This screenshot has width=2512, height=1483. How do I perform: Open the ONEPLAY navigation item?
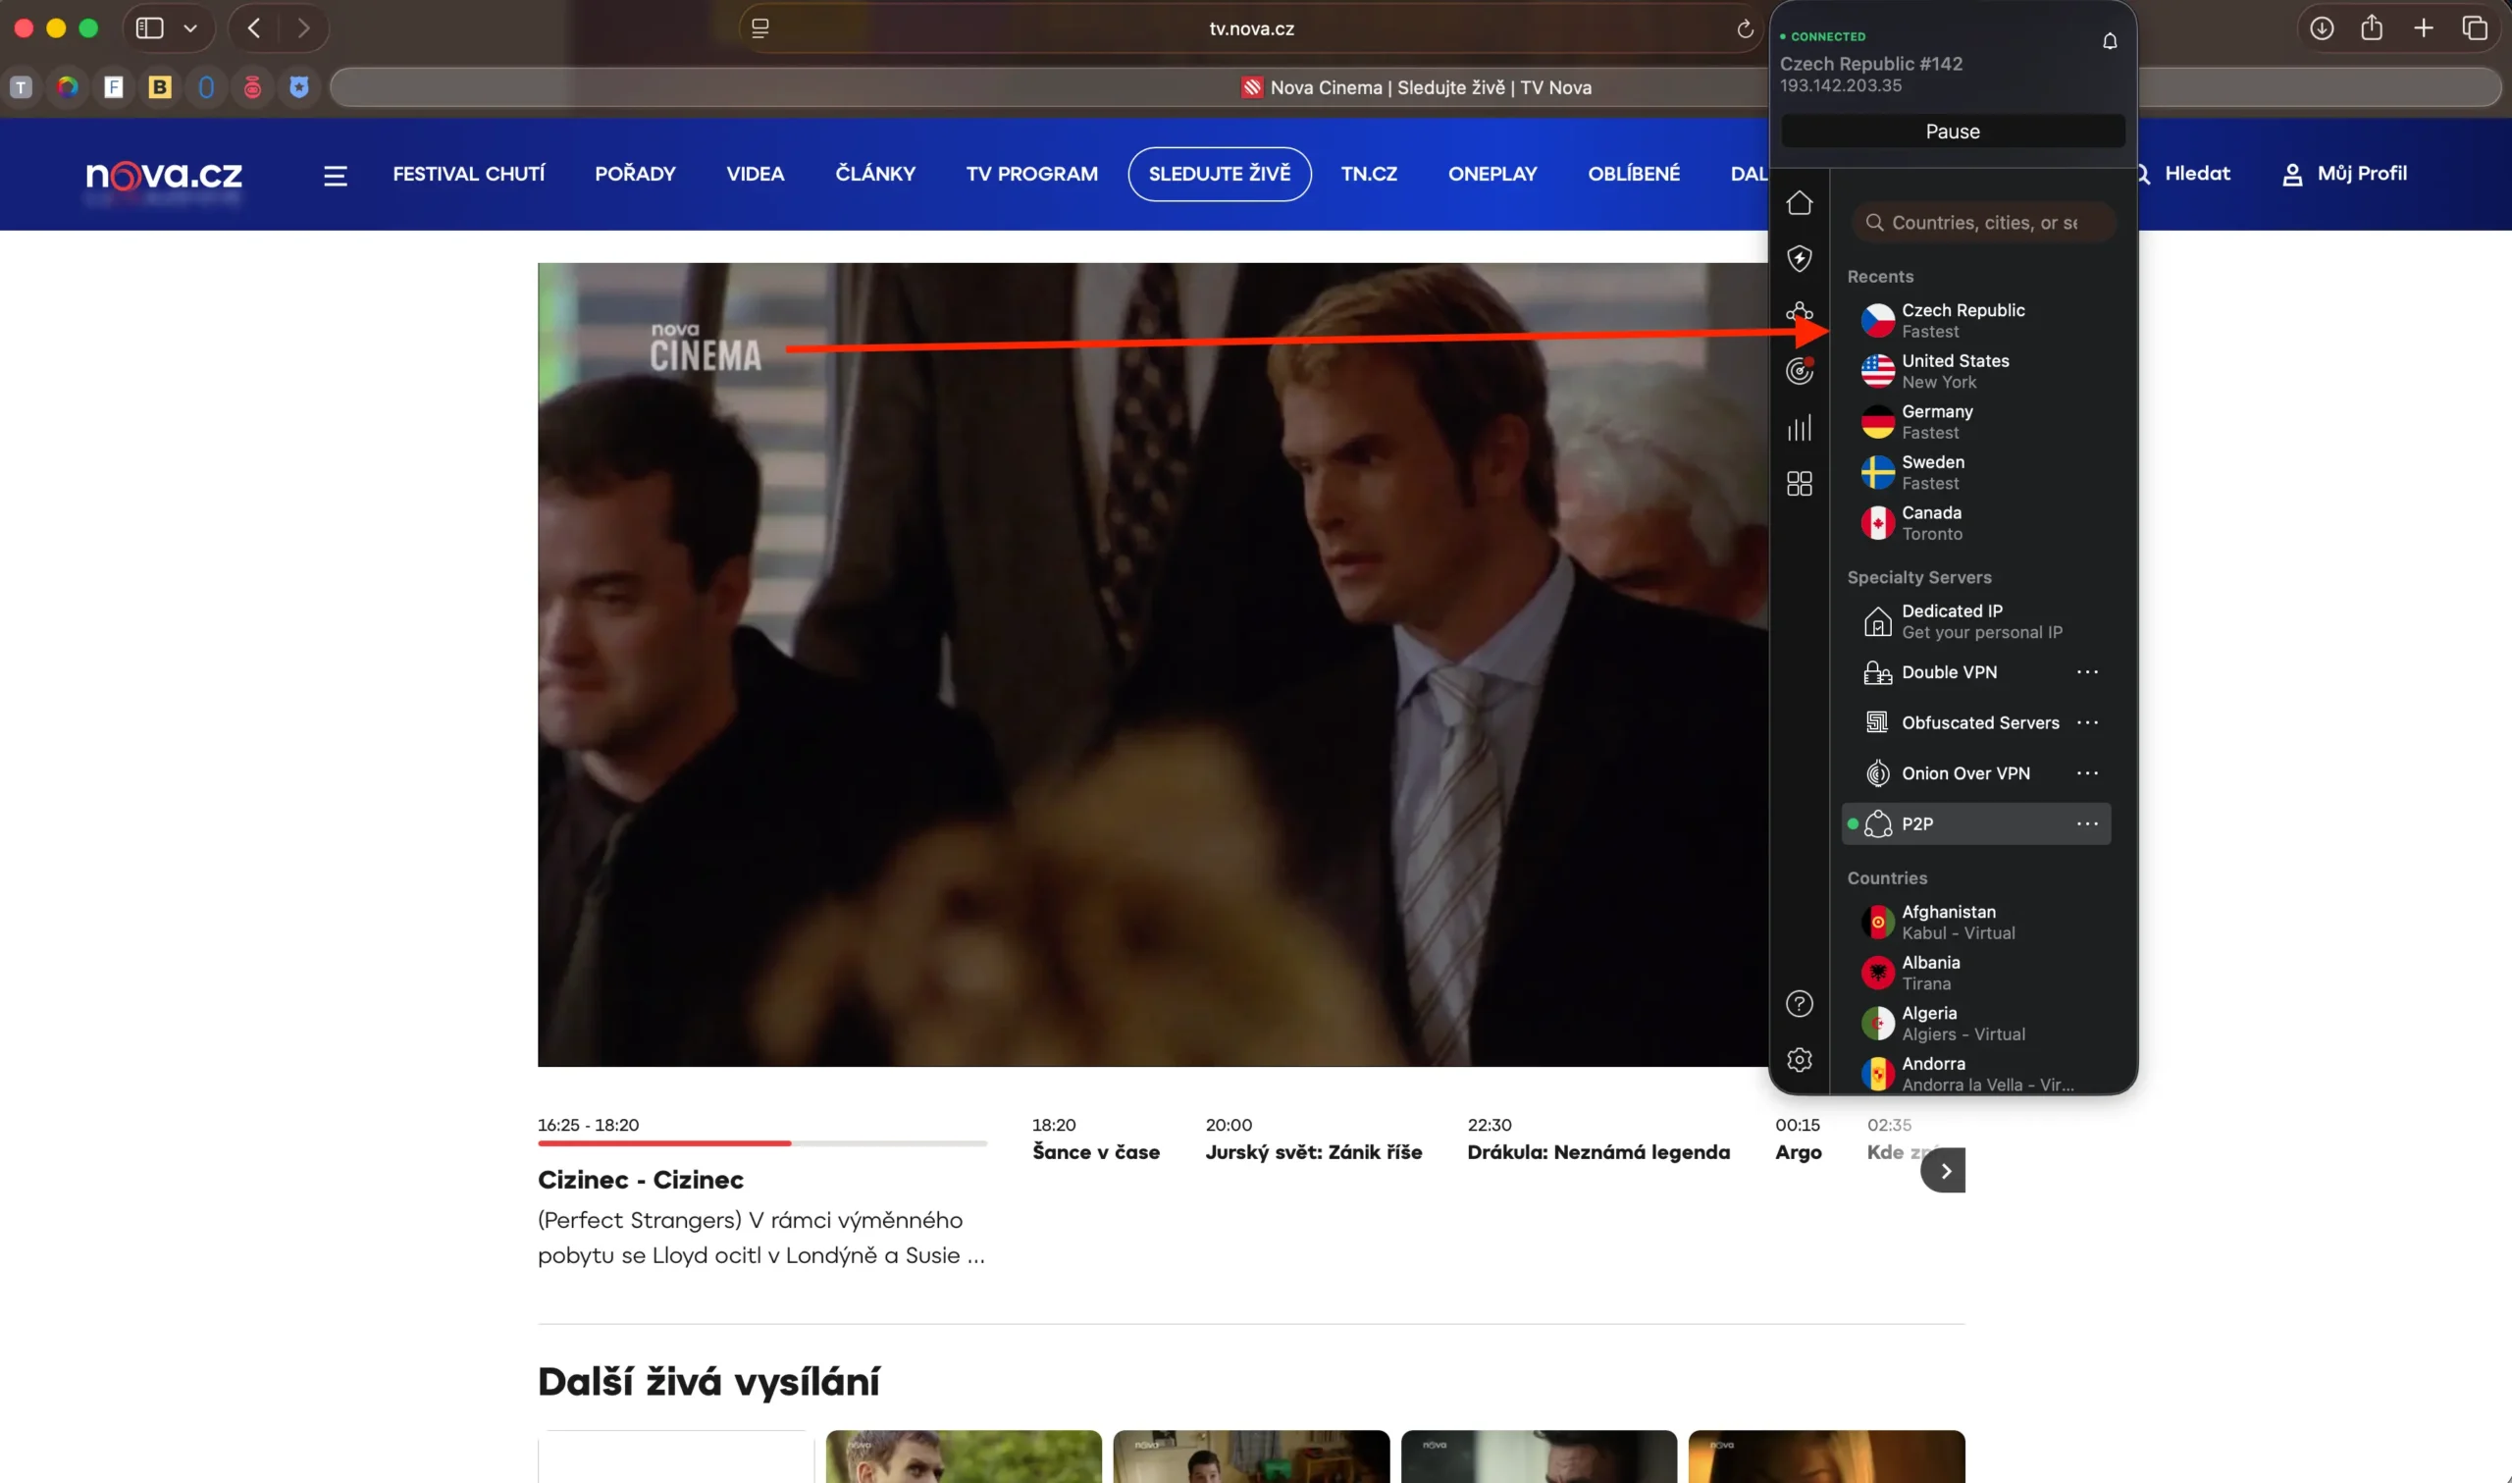pyautogui.click(x=1492, y=173)
